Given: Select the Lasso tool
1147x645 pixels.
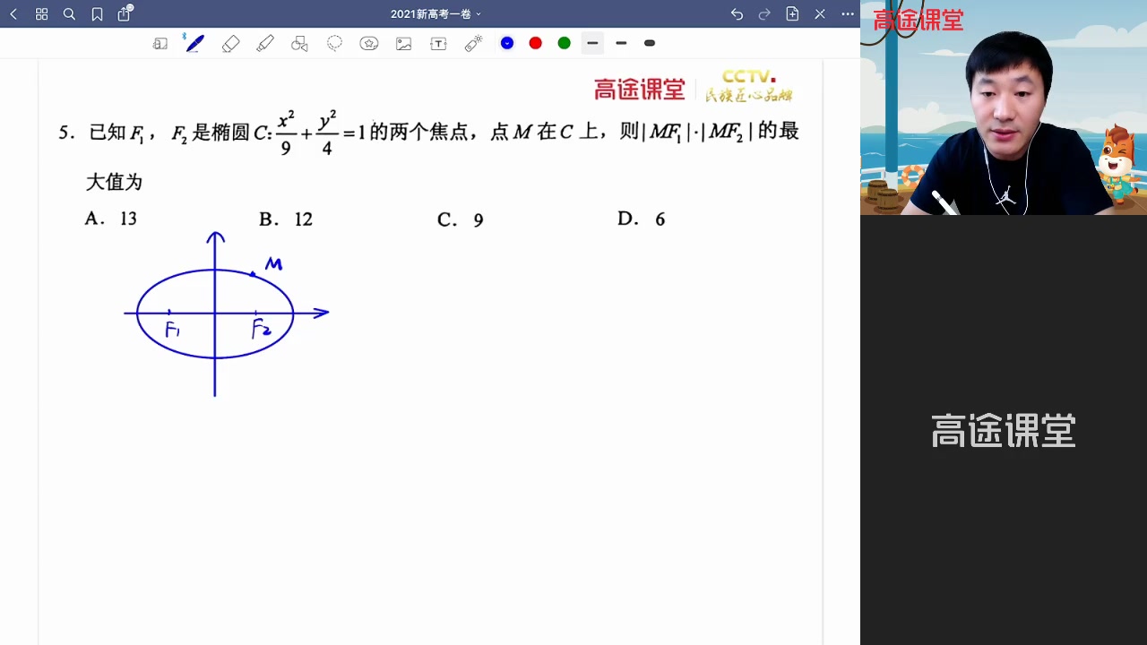Looking at the screenshot, I should click(x=334, y=43).
